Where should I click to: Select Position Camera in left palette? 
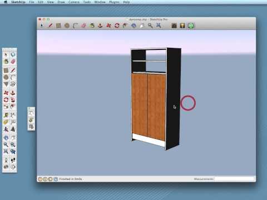(6, 161)
